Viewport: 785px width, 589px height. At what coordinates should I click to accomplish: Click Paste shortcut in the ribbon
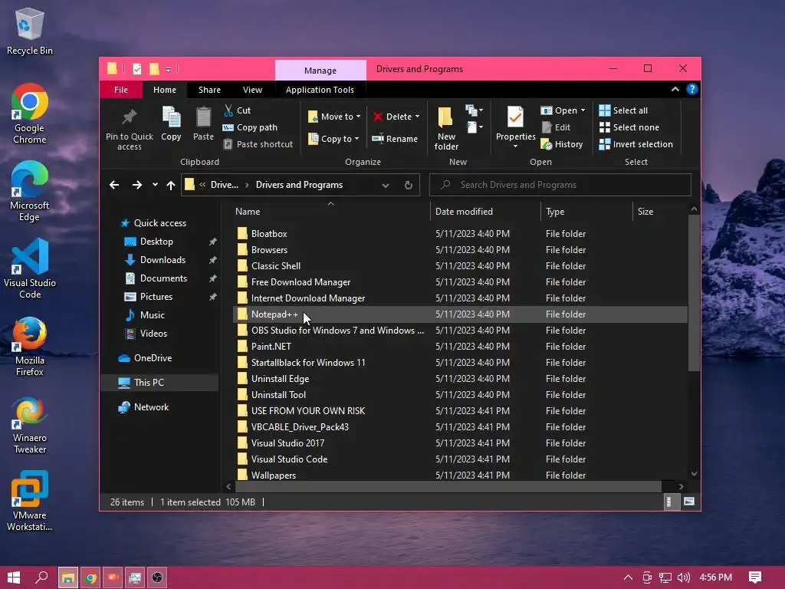point(258,144)
